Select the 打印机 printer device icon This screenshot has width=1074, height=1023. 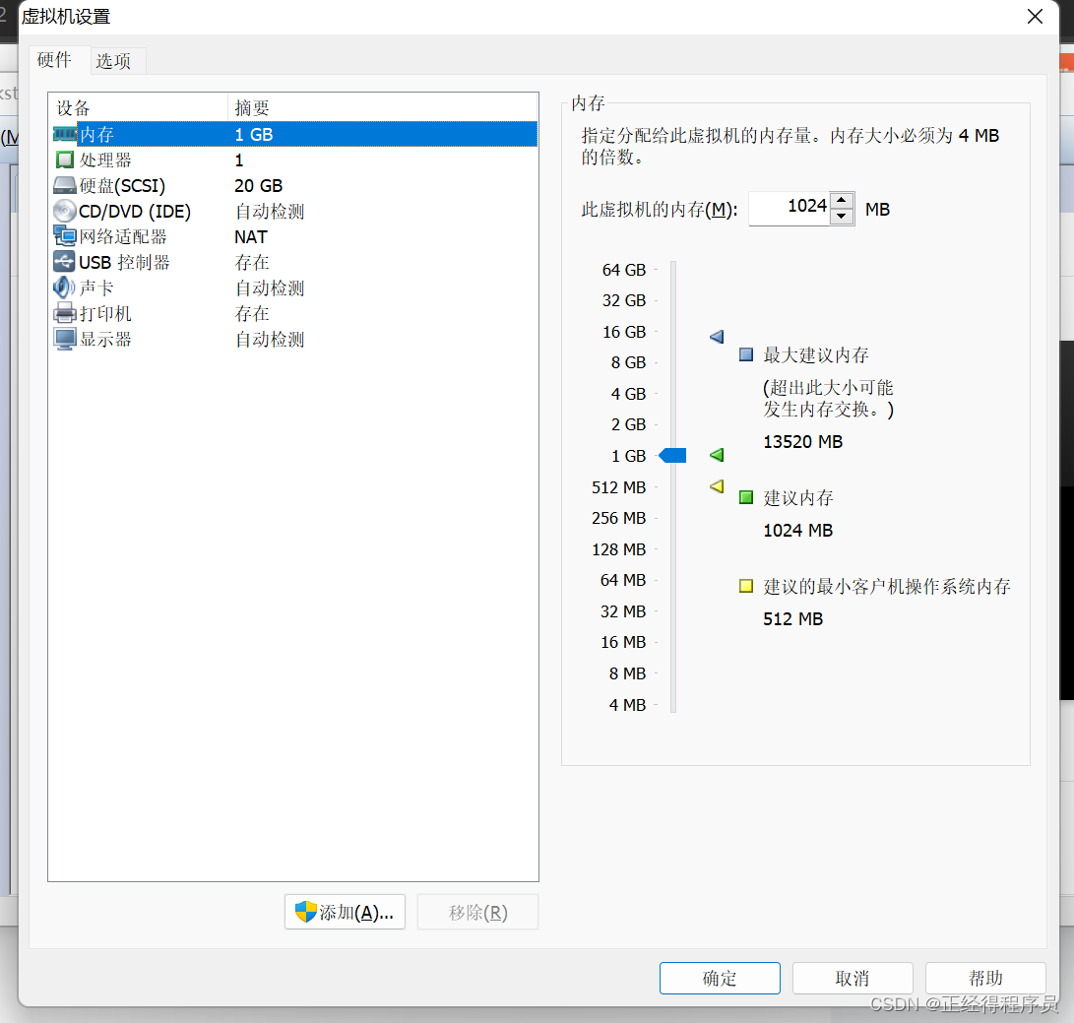[64, 313]
